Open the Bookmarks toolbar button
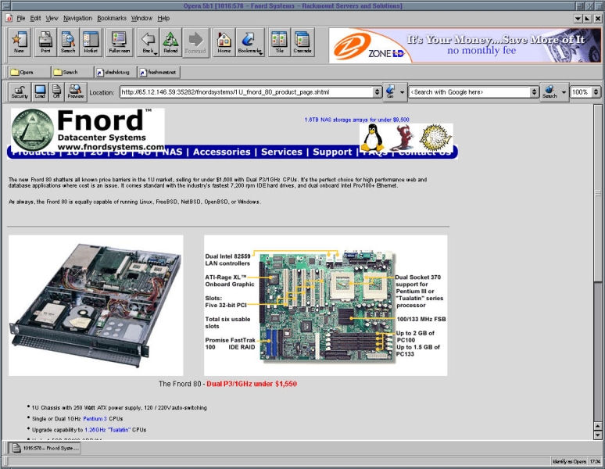 [249, 42]
